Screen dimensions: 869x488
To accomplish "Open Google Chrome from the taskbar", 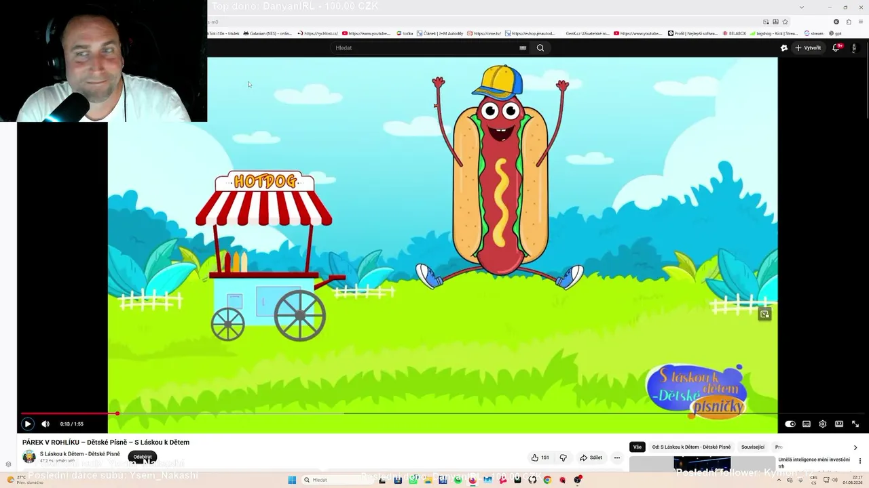I will point(547,480).
